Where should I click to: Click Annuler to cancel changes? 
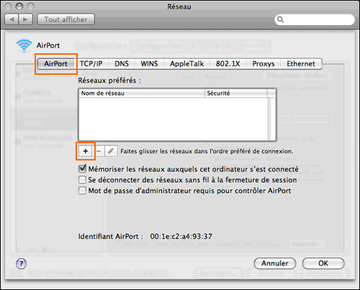(275, 263)
